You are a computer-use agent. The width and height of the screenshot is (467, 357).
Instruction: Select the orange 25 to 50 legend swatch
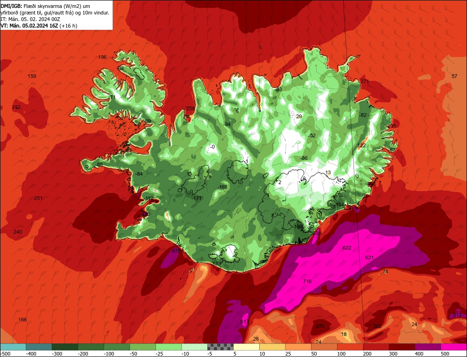click(x=298, y=347)
